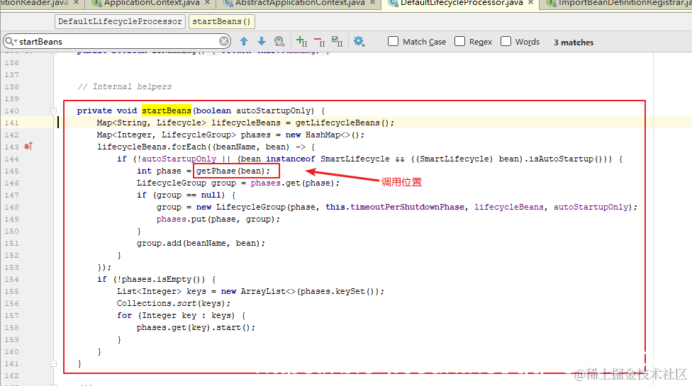Close the ApplicationContext.java tab
This screenshot has width=692, height=386.
pos(208,3)
